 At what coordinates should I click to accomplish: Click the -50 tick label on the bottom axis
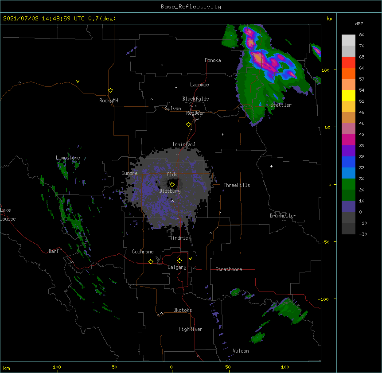tap(113, 367)
